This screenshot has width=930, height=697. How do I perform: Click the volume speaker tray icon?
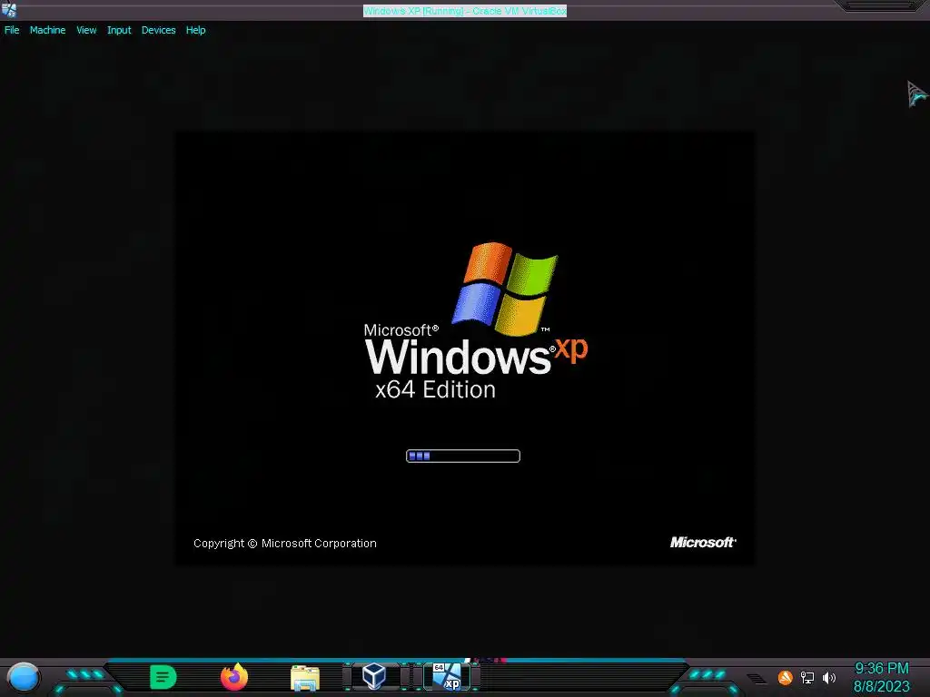click(x=829, y=677)
